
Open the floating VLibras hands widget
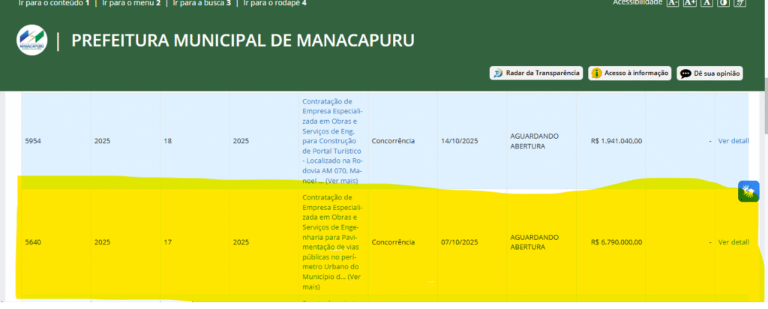pyautogui.click(x=748, y=191)
